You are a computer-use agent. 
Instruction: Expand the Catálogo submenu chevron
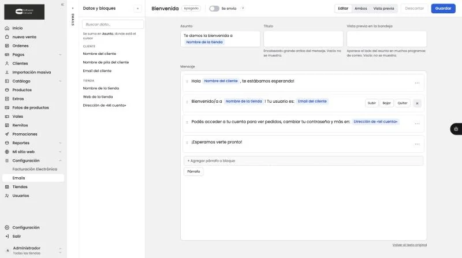pyautogui.click(x=60, y=81)
